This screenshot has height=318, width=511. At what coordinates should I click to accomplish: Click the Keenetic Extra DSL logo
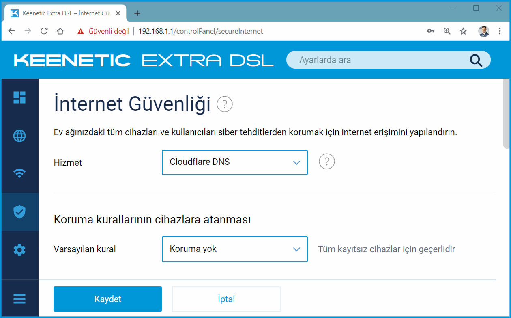[144, 60]
